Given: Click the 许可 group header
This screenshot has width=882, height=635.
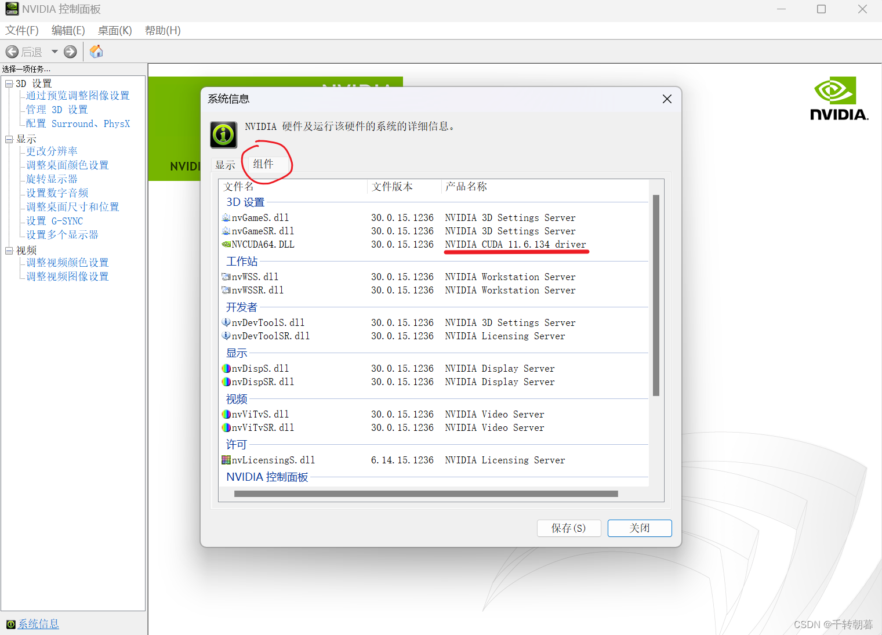Looking at the screenshot, I should coord(237,445).
